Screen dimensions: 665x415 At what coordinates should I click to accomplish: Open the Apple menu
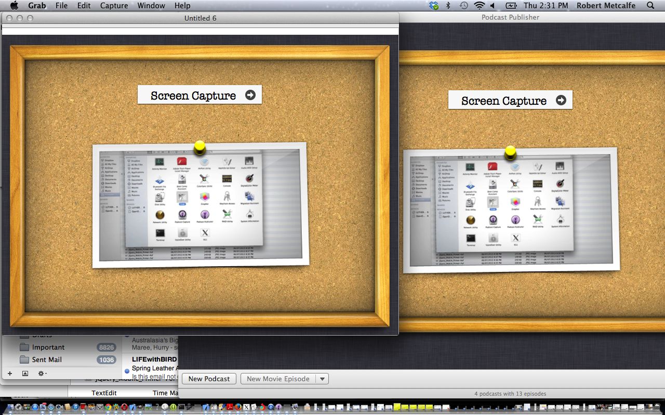14,6
